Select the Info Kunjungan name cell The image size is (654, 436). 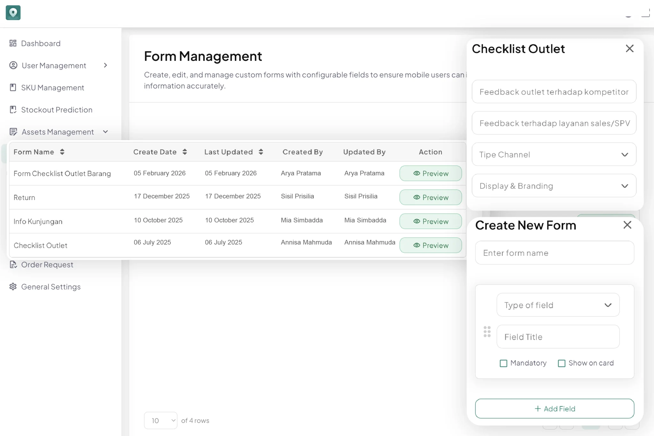click(x=38, y=221)
